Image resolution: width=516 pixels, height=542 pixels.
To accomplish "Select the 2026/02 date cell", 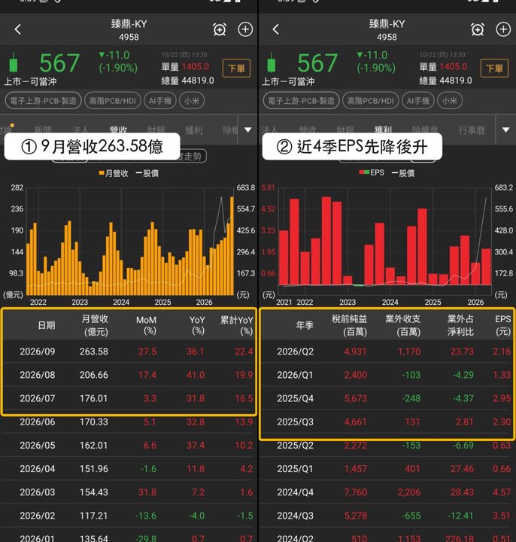I will coord(38,516).
